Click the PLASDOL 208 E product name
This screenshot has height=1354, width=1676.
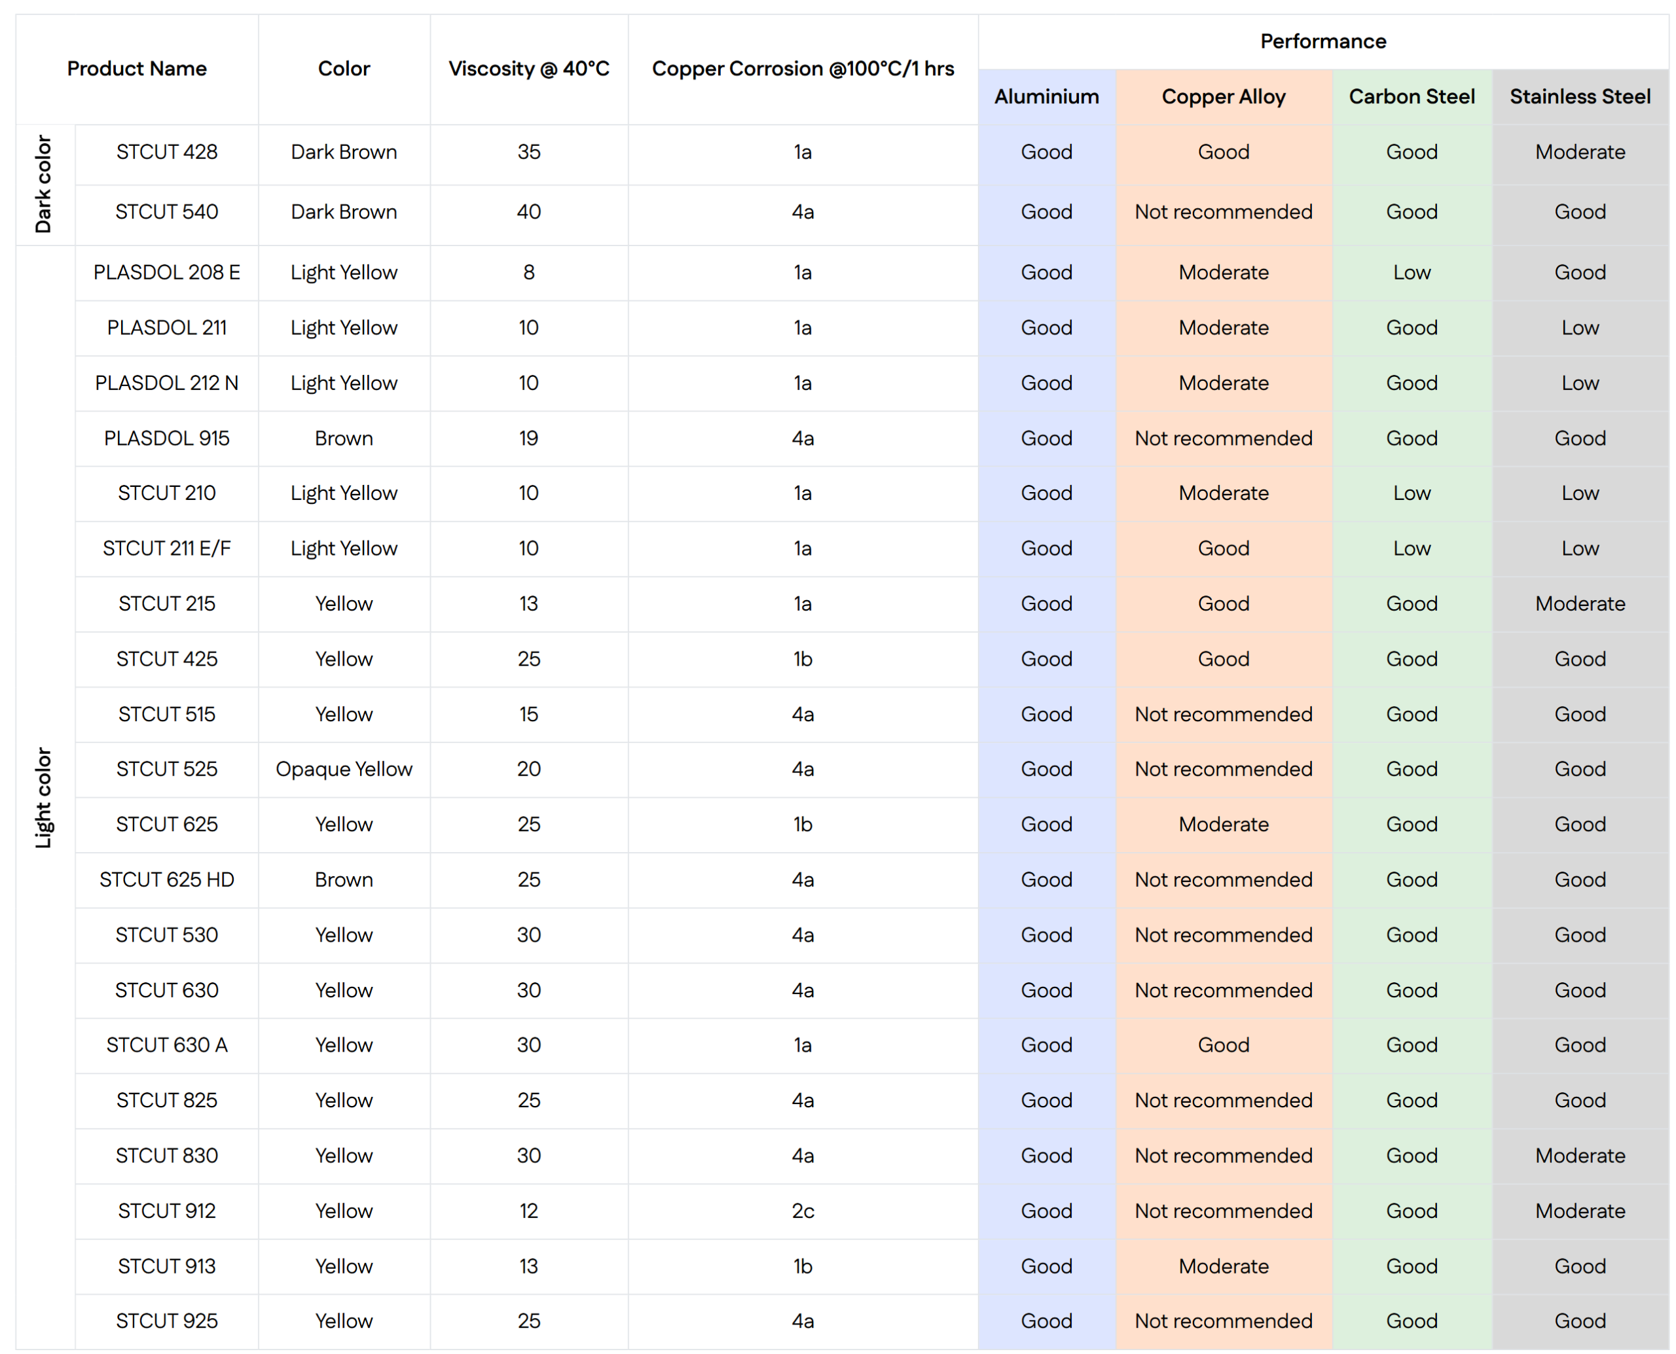click(x=166, y=272)
